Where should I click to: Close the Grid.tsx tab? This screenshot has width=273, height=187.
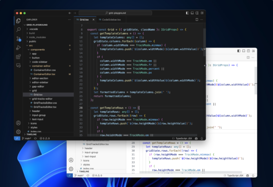(94, 20)
